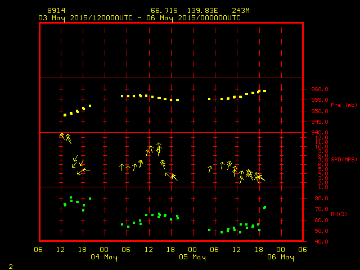The width and height of the screenshot is (360, 270).
Task: Click the Pre (mb) axis label
Action: (x=344, y=105)
